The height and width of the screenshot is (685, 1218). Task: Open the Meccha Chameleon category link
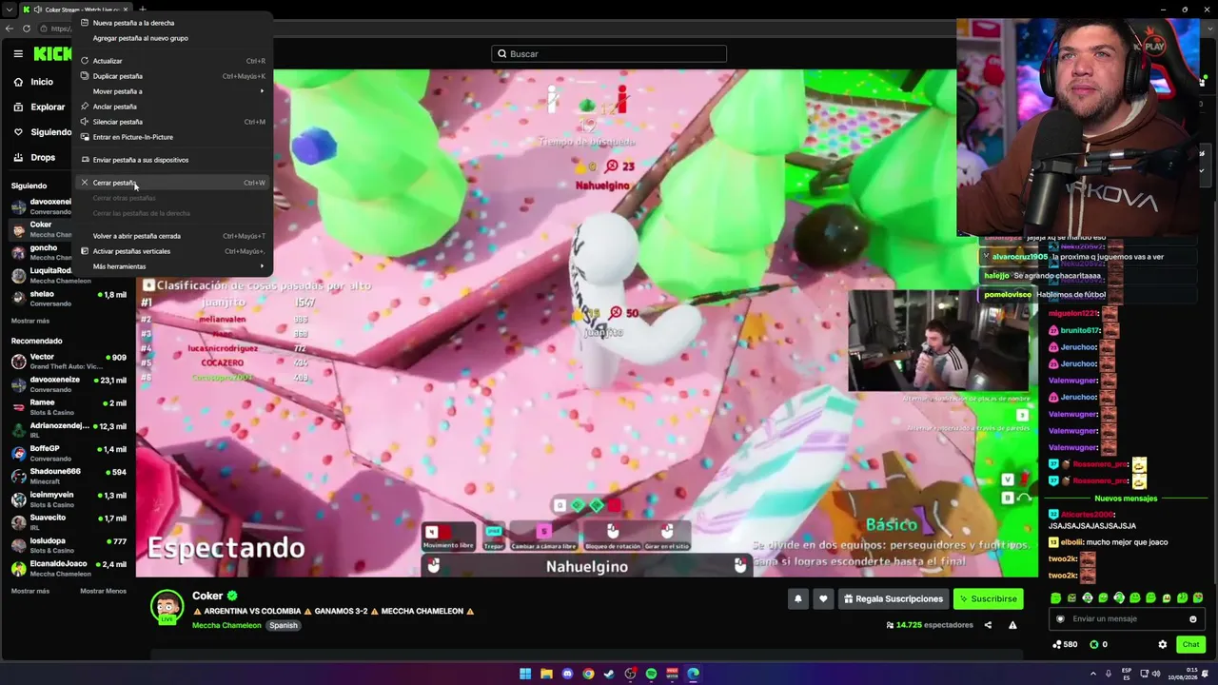pos(226,626)
